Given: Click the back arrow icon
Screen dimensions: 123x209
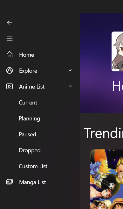Looking at the screenshot, I should [x=10, y=23].
